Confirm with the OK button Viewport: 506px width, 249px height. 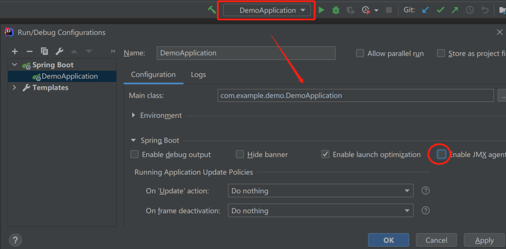click(x=388, y=240)
